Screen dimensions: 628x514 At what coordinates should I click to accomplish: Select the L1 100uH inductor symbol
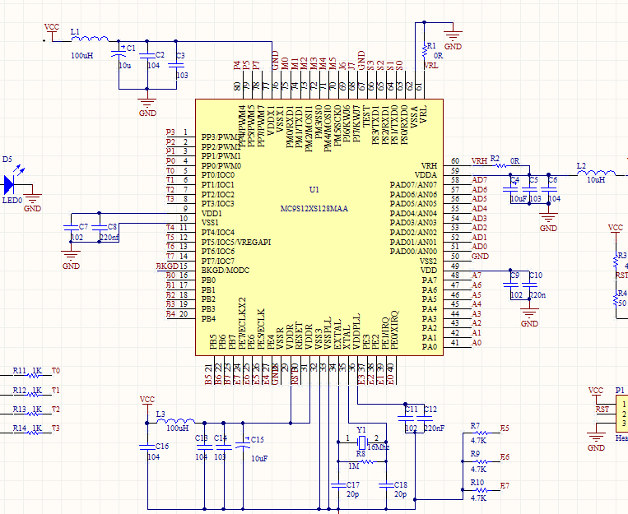click(90, 39)
